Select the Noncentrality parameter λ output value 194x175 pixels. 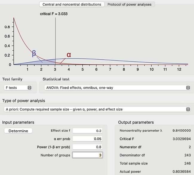pyautogui.click(x=181, y=131)
